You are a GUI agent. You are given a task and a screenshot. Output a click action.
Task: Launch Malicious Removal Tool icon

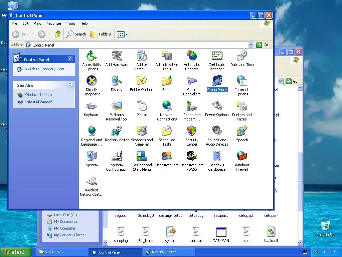click(x=117, y=111)
